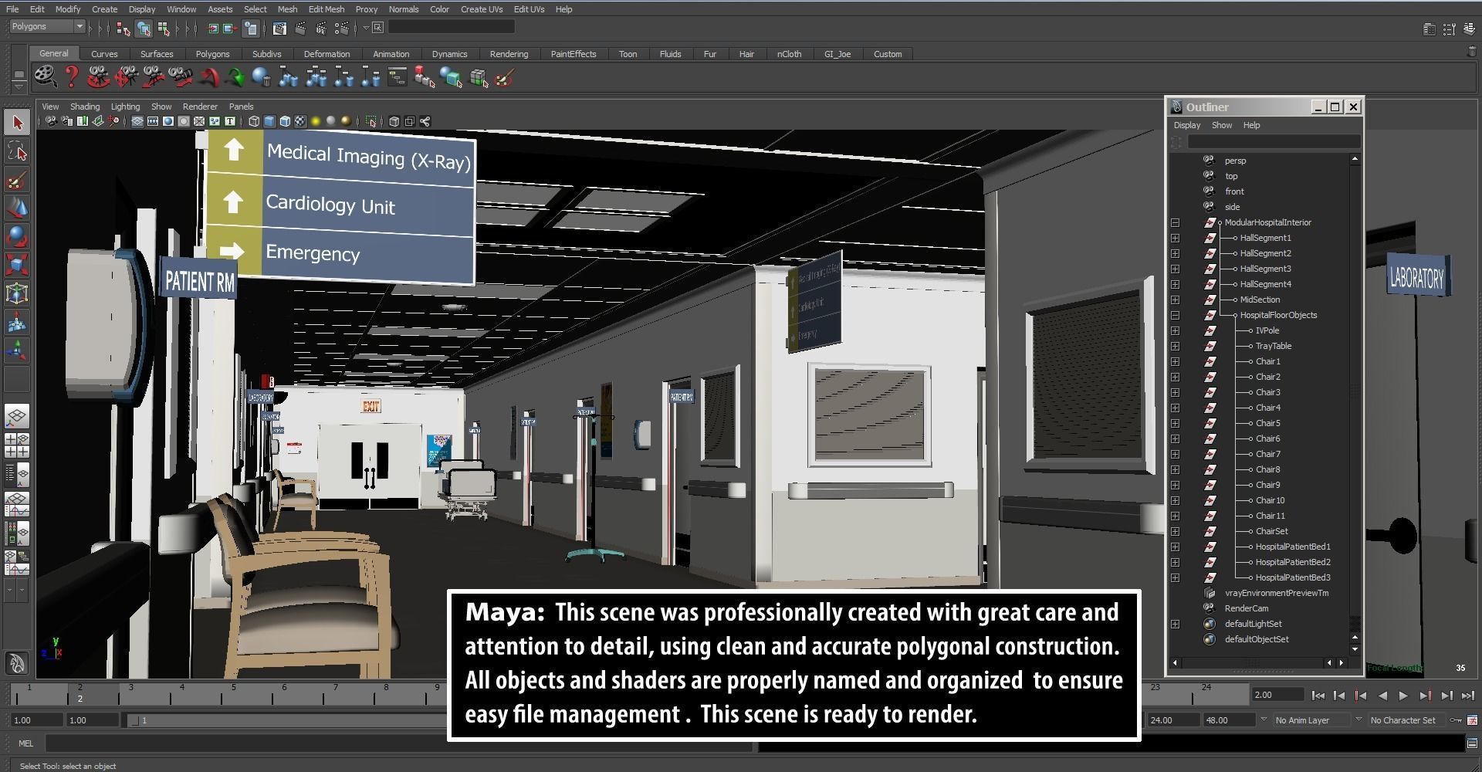Click the film reel shelf icon
Viewport: 1482px width, 772px height.
click(46, 76)
